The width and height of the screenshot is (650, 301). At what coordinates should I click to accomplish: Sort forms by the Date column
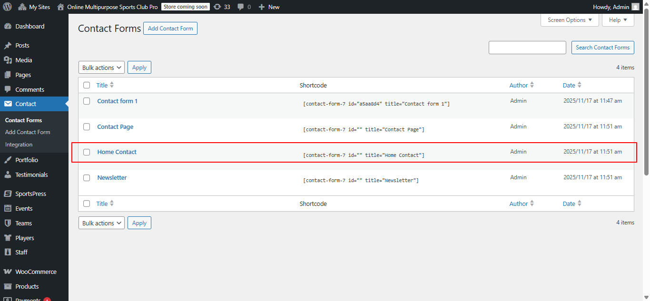coord(569,85)
